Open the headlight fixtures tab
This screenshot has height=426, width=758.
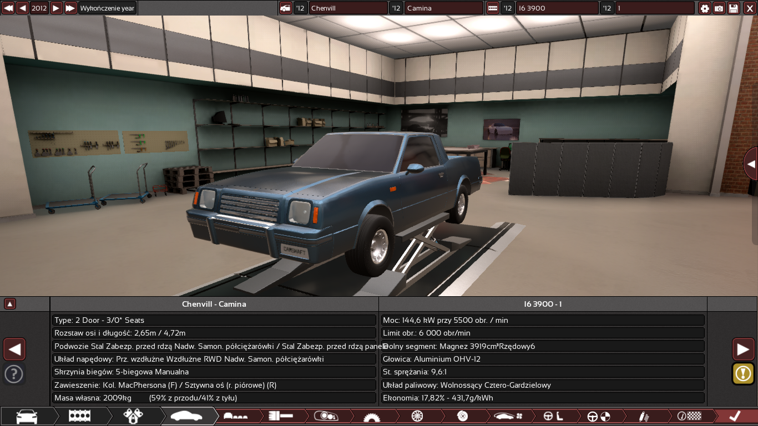point(326,416)
